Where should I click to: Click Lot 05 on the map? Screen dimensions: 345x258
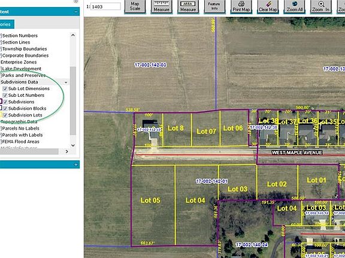150,200
